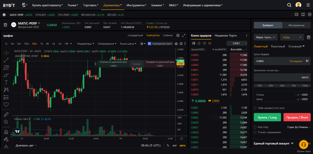Set quantity slider to 50%
Image resolution: width=313 pixels, height=154 pixels.
click(282, 86)
